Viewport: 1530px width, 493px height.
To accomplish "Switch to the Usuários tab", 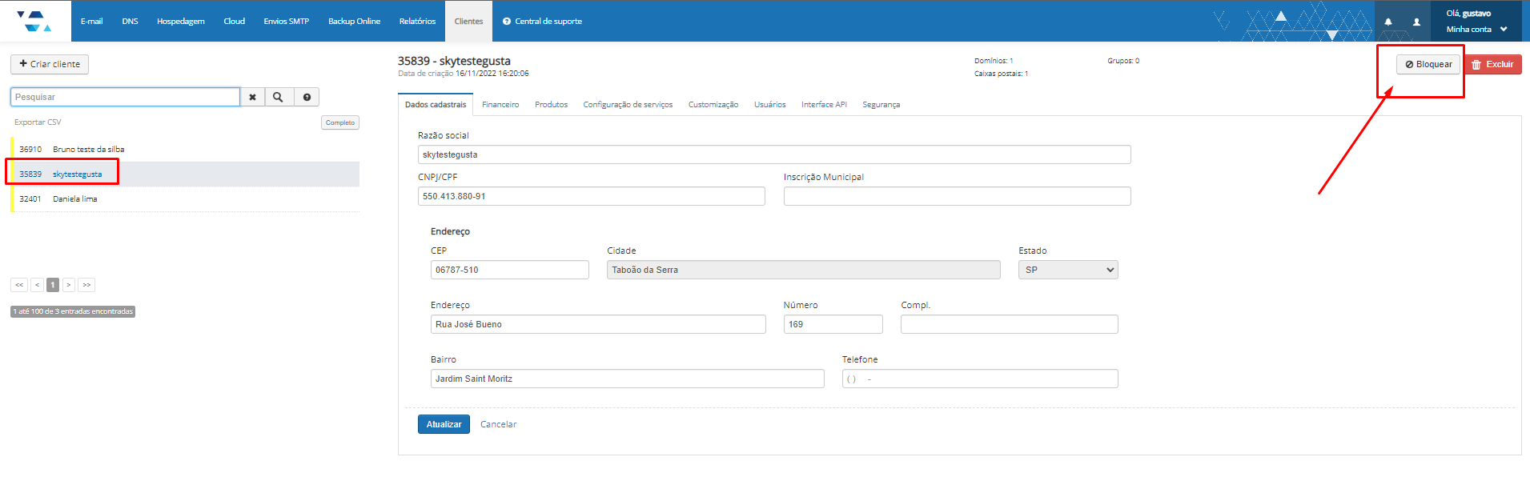I will pyautogui.click(x=769, y=105).
